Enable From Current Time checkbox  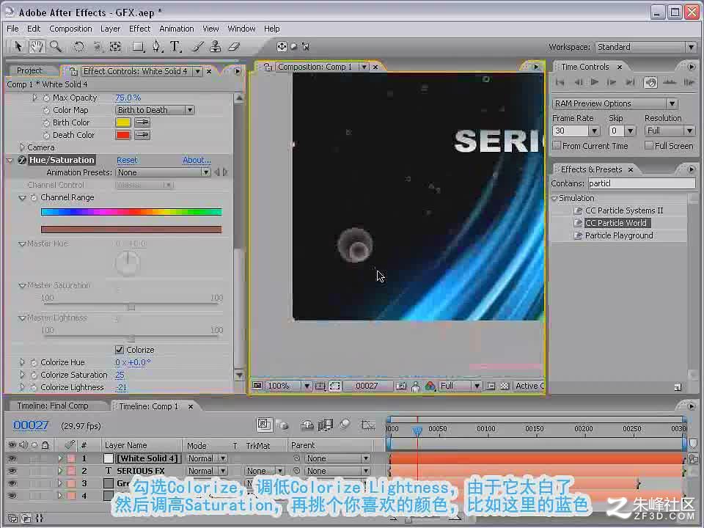click(557, 145)
